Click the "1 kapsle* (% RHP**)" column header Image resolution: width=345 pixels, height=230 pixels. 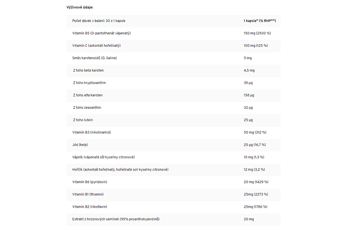pyautogui.click(x=259, y=21)
